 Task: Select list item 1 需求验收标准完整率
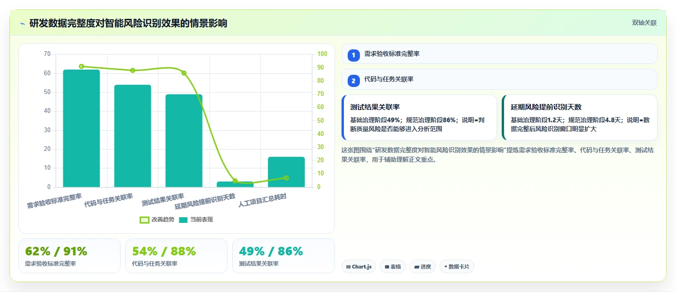[499, 54]
